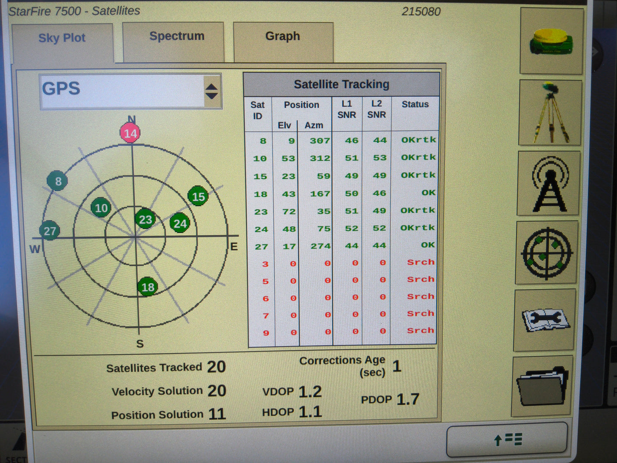Click Sat ID 27 in tracking table
Image resolution: width=617 pixels, height=463 pixels.
262,247
